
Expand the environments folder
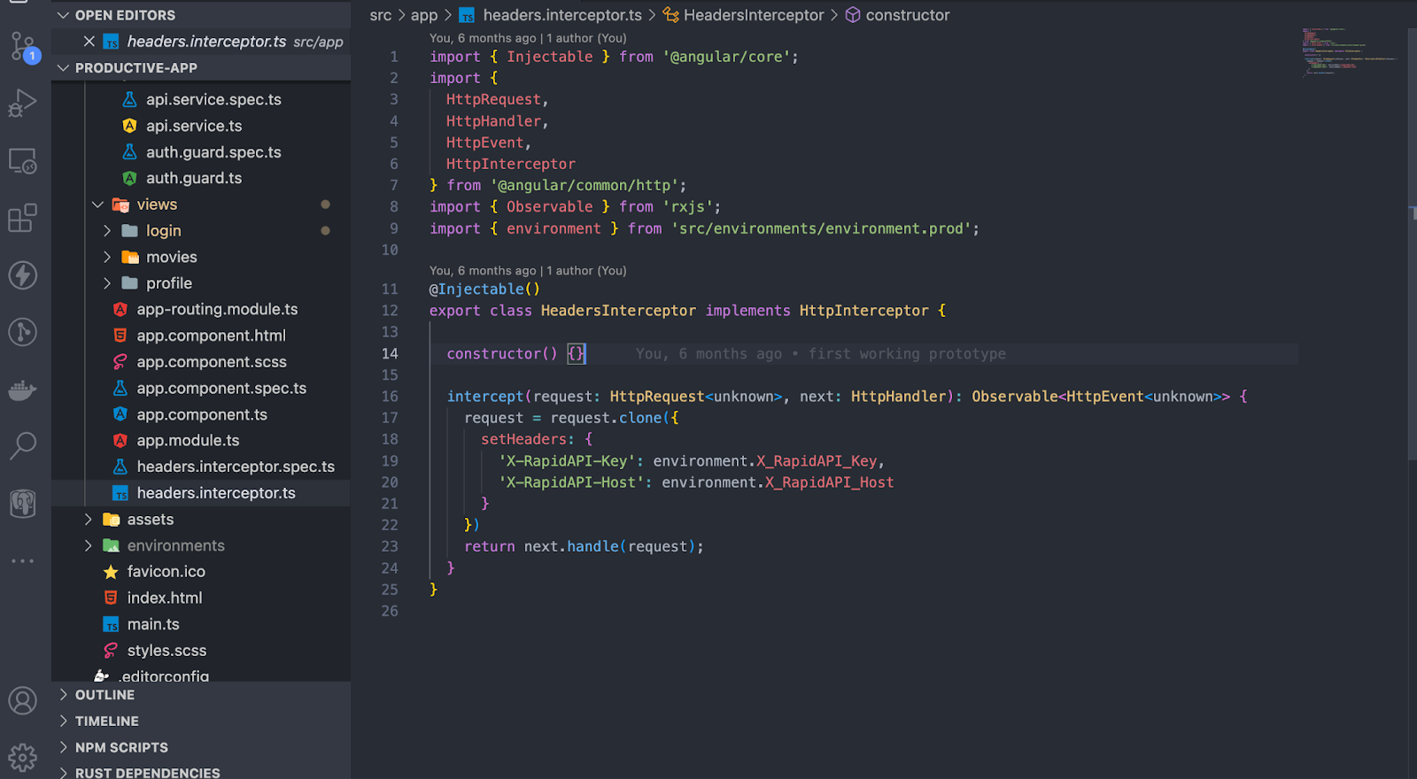pos(89,545)
